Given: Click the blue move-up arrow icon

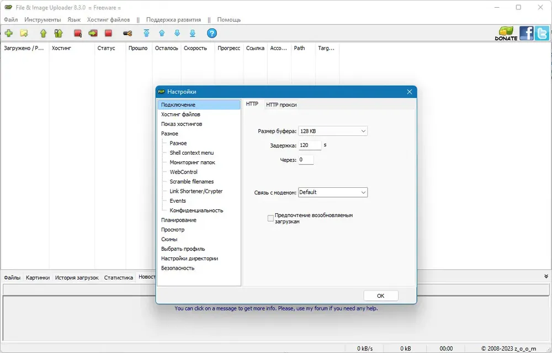Looking at the screenshot, I should coord(162,33).
